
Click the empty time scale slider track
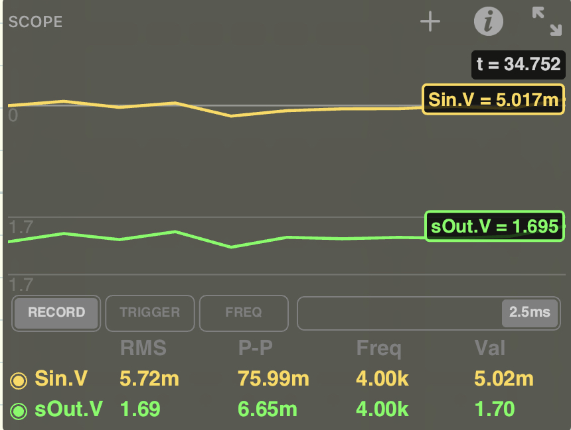point(398,312)
